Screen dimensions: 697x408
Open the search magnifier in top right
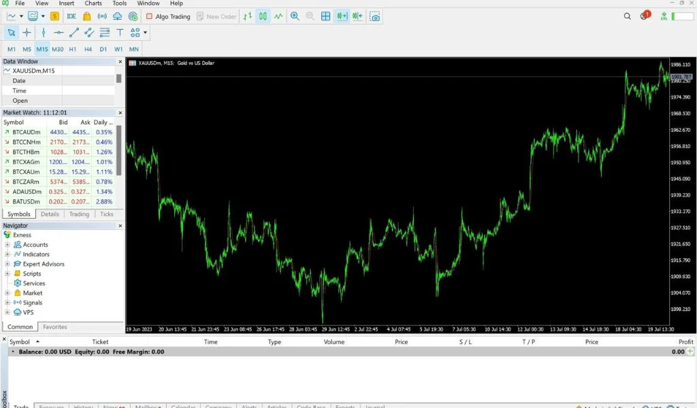coord(628,16)
